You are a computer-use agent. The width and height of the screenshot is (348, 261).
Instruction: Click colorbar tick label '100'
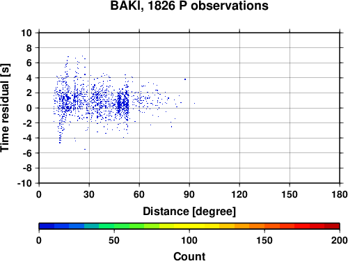(x=189, y=240)
